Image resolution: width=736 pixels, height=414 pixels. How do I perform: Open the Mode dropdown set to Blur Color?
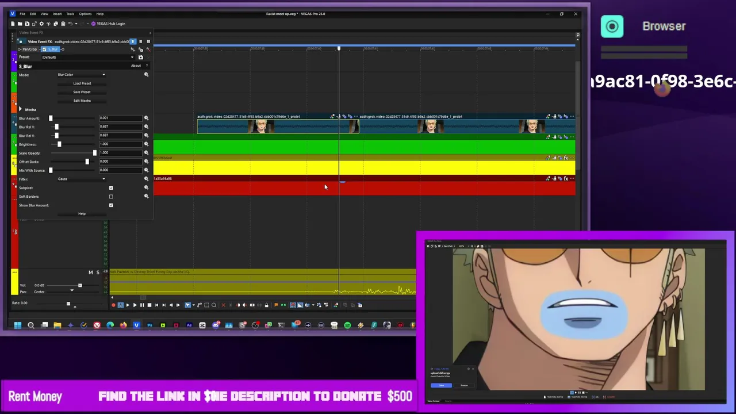point(81,75)
